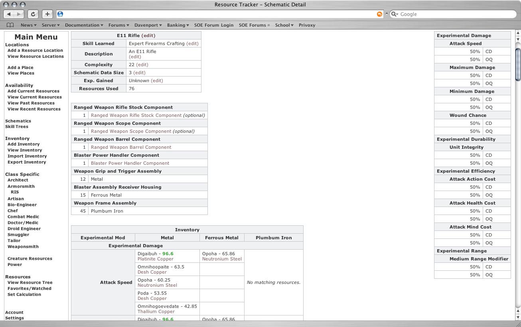Click the 'Expert Firearms Crafting' skill text
Viewport: 521px width, 327px height.
point(157,43)
